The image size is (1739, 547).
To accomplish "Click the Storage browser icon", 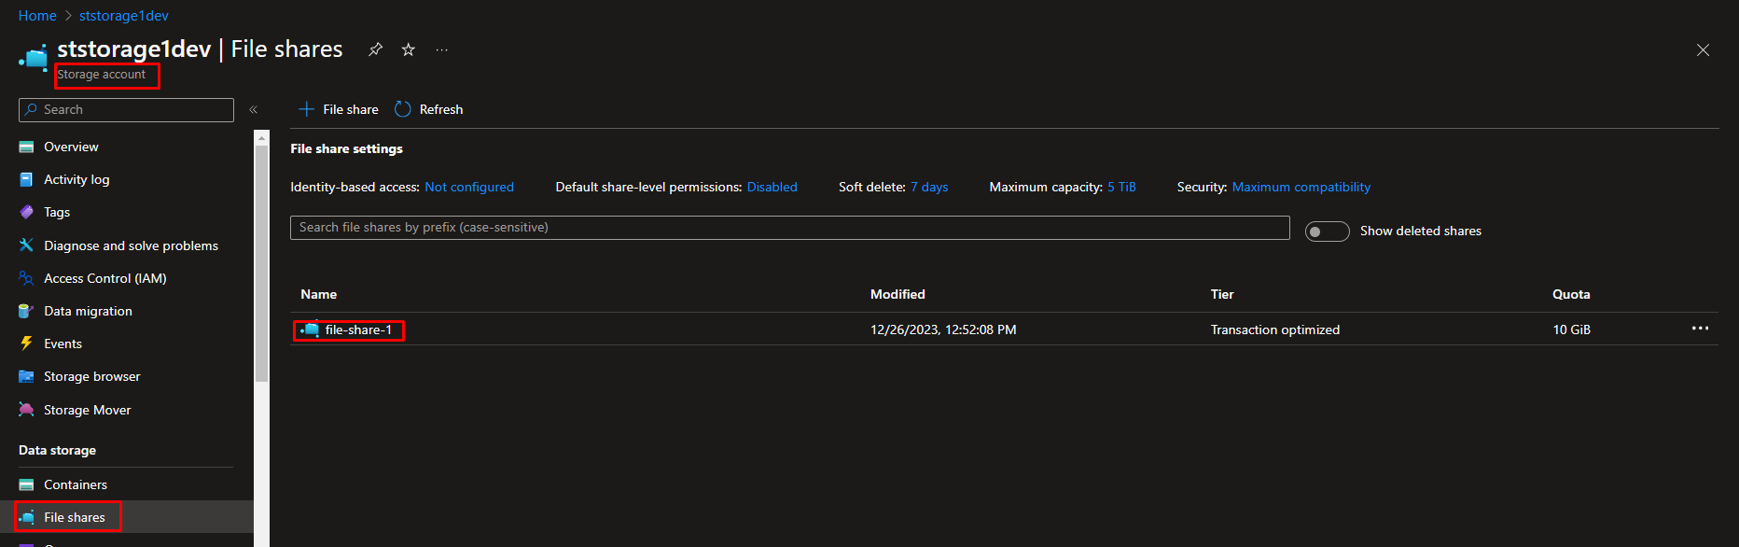I will (26, 376).
